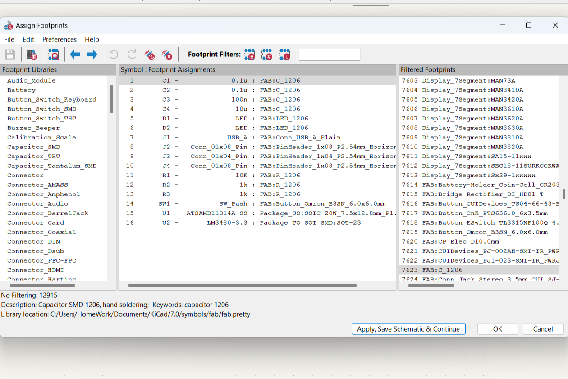Click the automatic footprint association icon
The height and width of the screenshot is (379, 568).
(x=149, y=55)
